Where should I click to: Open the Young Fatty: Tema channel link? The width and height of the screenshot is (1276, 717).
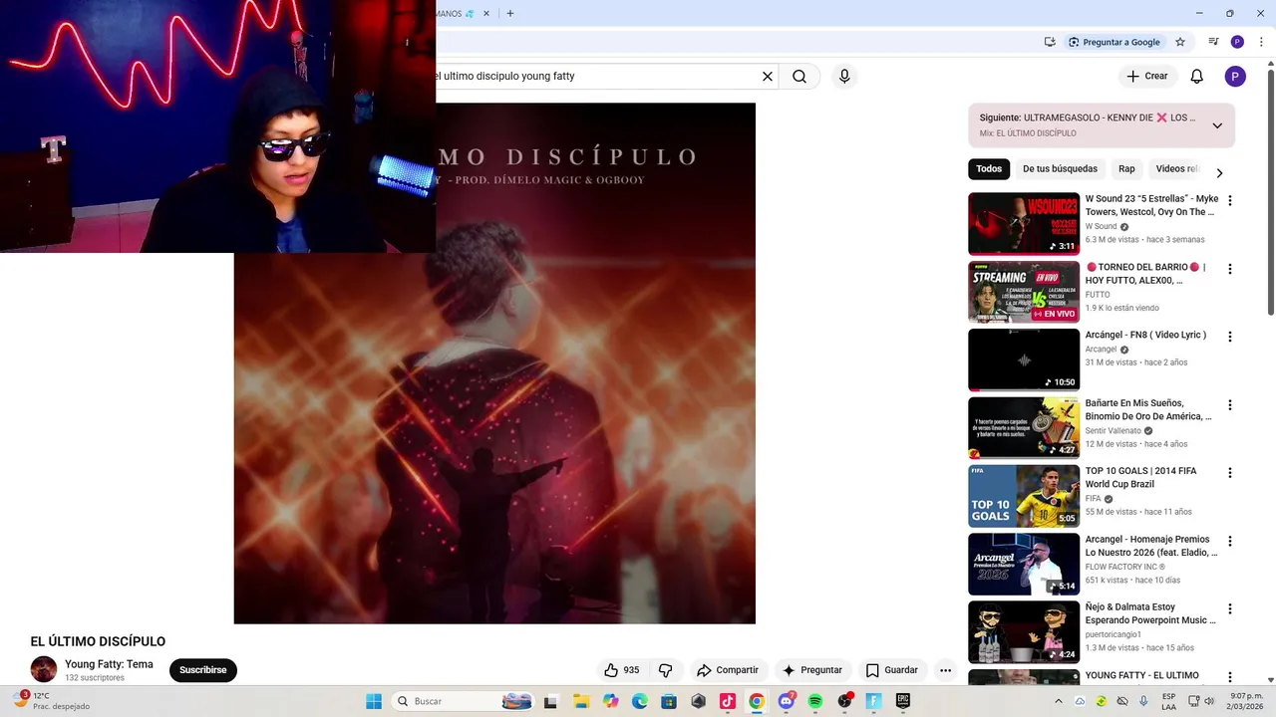point(109,664)
